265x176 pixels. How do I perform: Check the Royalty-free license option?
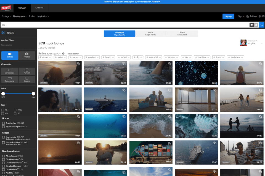pos(3,123)
